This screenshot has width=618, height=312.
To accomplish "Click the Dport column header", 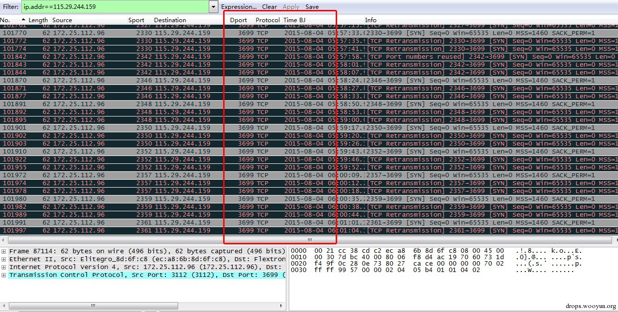I will (x=238, y=20).
